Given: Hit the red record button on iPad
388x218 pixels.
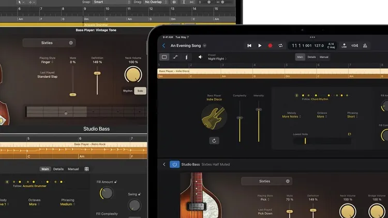Looking at the screenshot, I should [270, 46].
